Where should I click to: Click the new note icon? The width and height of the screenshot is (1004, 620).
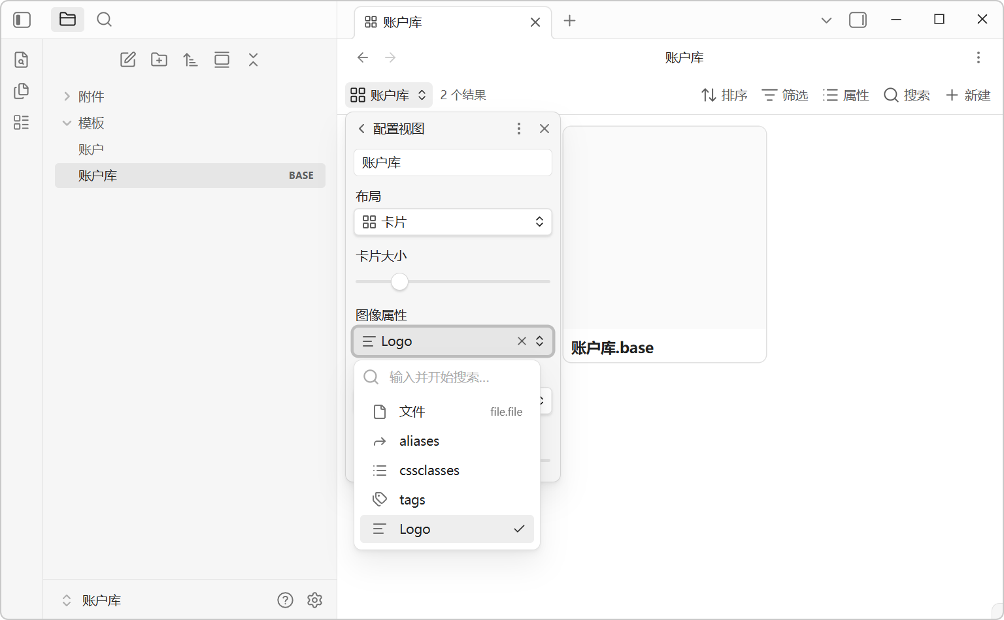(128, 60)
